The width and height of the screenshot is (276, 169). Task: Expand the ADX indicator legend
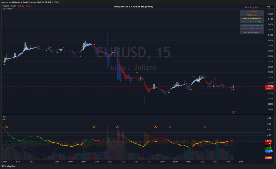4,116
